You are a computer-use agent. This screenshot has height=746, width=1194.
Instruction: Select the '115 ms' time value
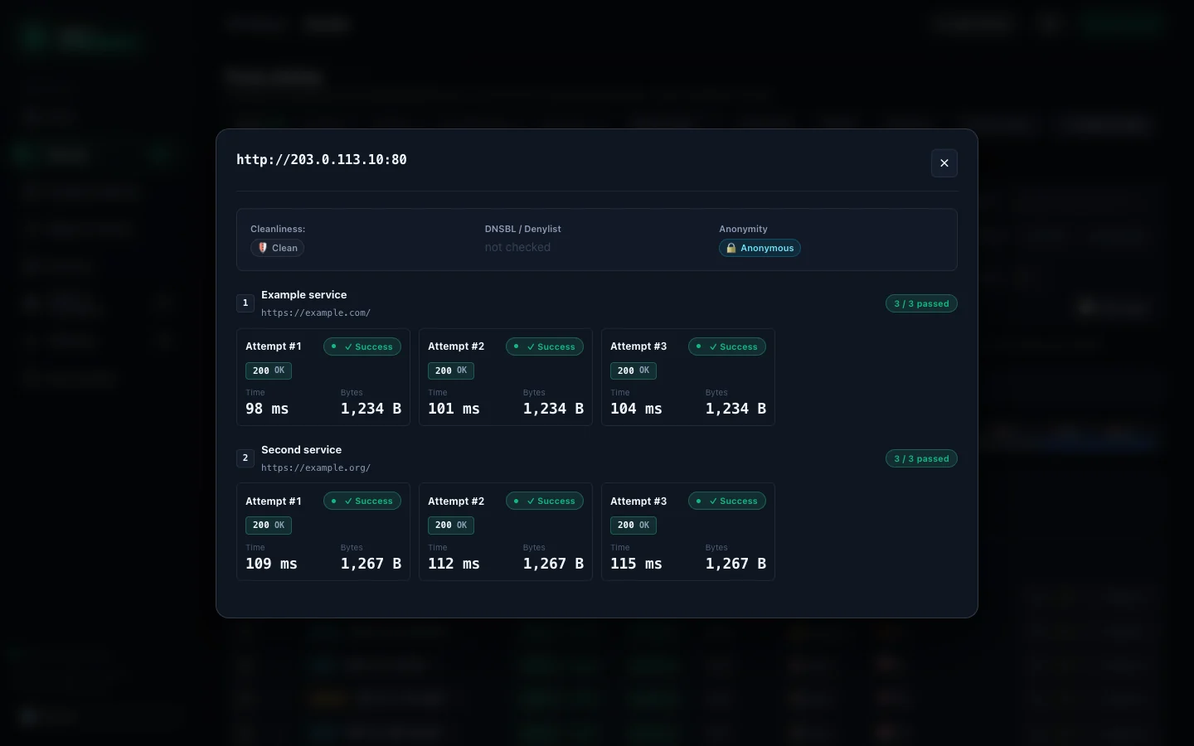pos(636,564)
